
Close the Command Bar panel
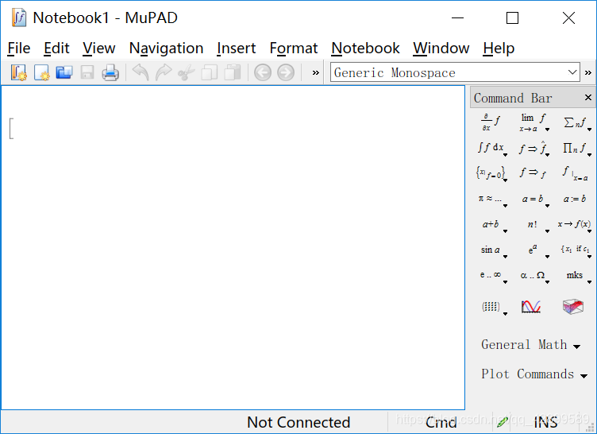click(587, 98)
